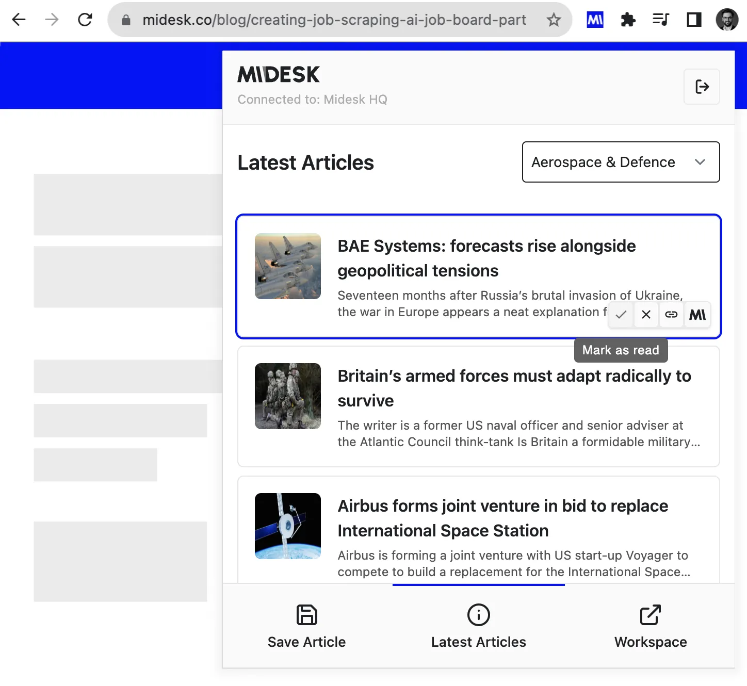Open the media control playlist icon

(660, 20)
